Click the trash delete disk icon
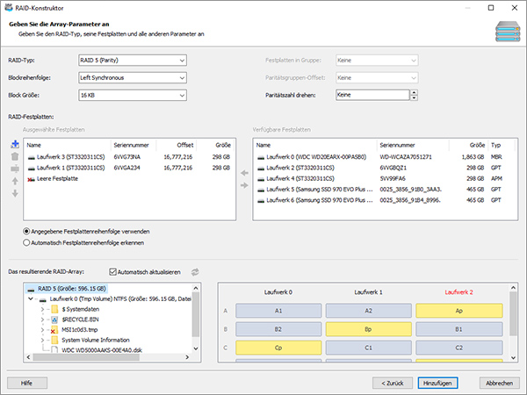This screenshot has height=395, width=527. tap(15, 156)
